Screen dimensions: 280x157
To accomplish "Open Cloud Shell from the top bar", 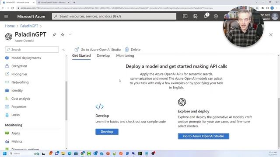I will click(x=185, y=16).
